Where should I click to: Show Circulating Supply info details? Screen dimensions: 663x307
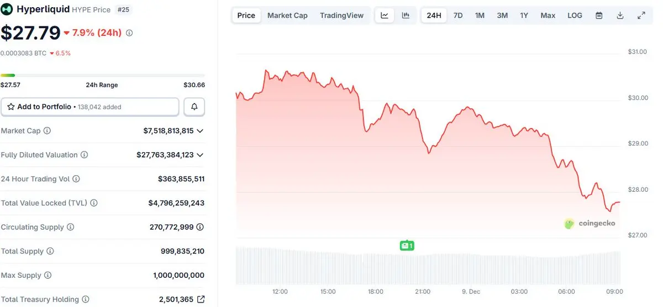(x=200, y=227)
